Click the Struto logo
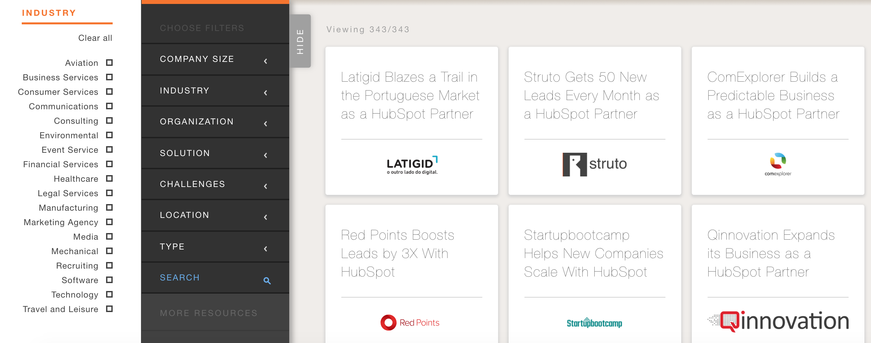The image size is (871, 343). (x=594, y=165)
